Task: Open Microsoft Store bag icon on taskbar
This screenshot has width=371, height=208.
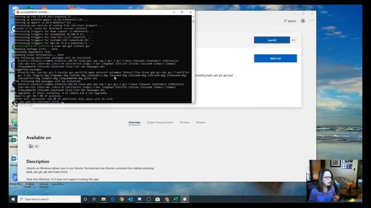Action: [158, 199]
